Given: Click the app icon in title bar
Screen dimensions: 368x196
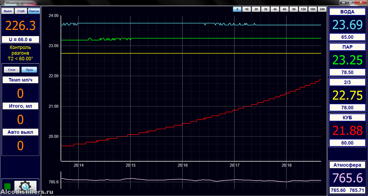Looking at the screenshot, I should (2, 3).
